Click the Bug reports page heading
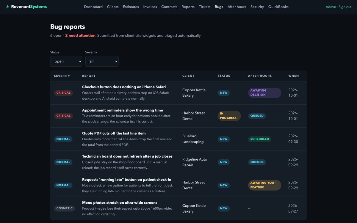 point(68,27)
